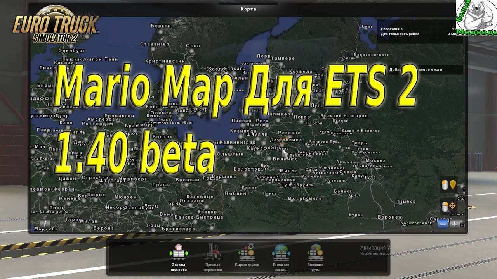Screen dimensions: 497x279
Task: Select the city Верона on the map
Action: 103,228
